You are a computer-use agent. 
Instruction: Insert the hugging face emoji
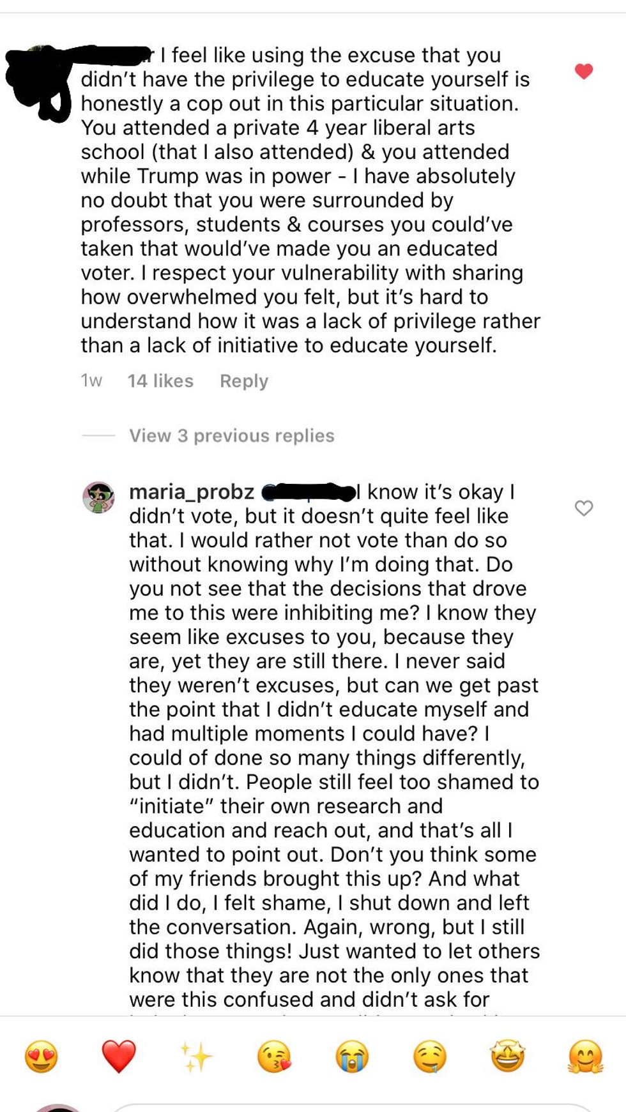(585, 1056)
